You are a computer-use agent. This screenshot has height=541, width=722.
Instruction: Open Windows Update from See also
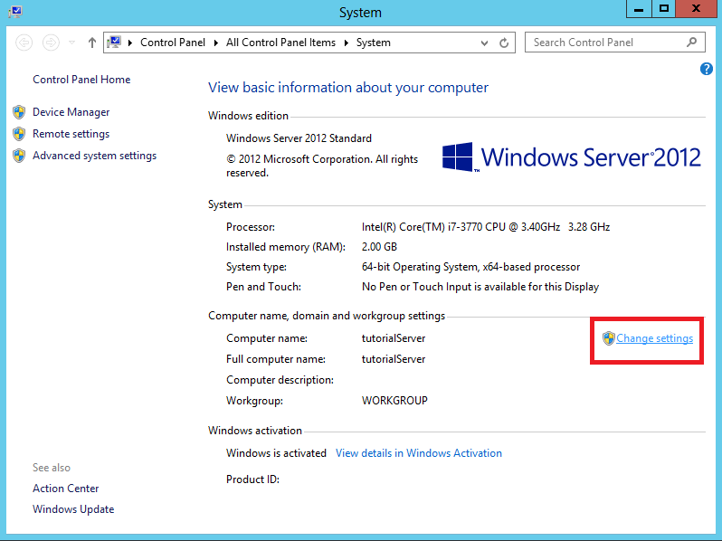pyautogui.click(x=73, y=509)
